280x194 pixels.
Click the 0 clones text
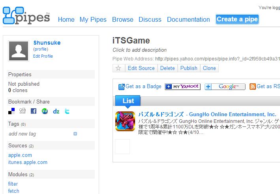pos(18,90)
